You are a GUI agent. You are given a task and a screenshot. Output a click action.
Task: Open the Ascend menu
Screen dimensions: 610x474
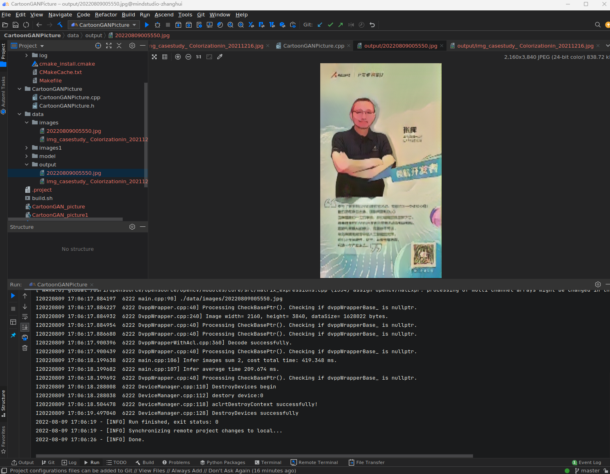click(164, 15)
